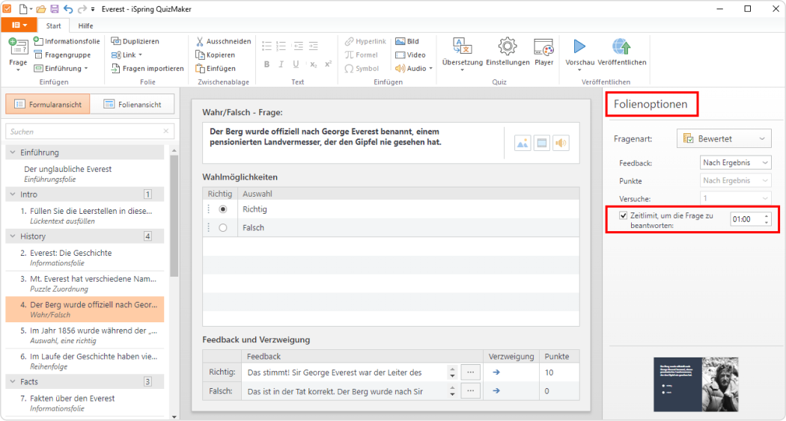Image resolution: width=786 pixels, height=421 pixels.
Task: Open the Link dropdown in ribbon
Action: (127, 55)
